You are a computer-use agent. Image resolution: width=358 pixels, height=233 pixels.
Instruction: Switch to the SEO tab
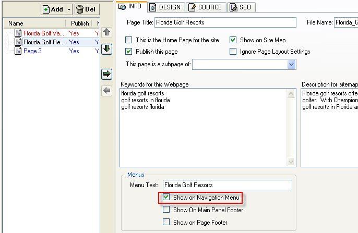pyautogui.click(x=241, y=7)
